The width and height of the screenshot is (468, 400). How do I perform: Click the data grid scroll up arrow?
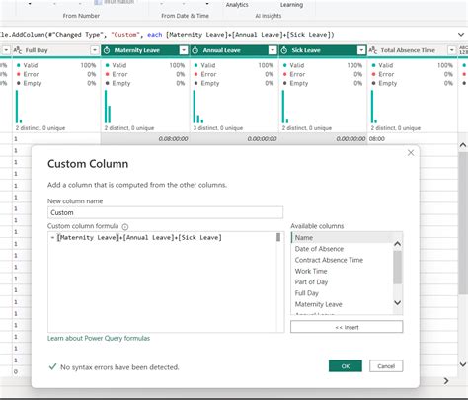point(463,145)
